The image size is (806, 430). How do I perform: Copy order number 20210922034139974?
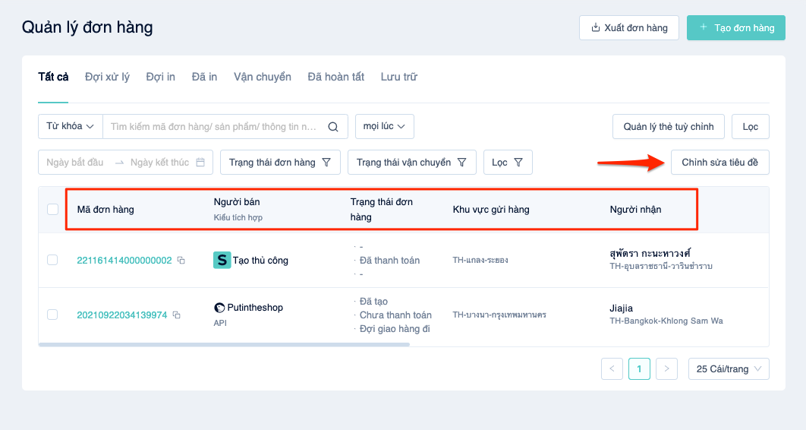176,315
